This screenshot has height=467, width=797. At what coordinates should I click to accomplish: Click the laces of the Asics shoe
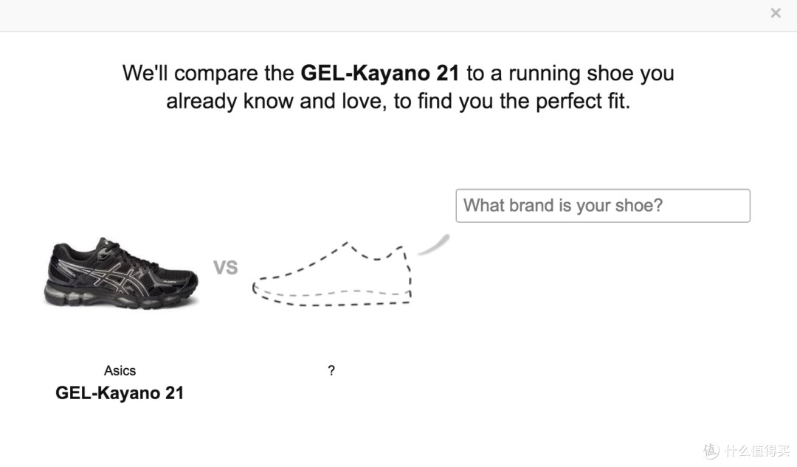[x=127, y=253]
